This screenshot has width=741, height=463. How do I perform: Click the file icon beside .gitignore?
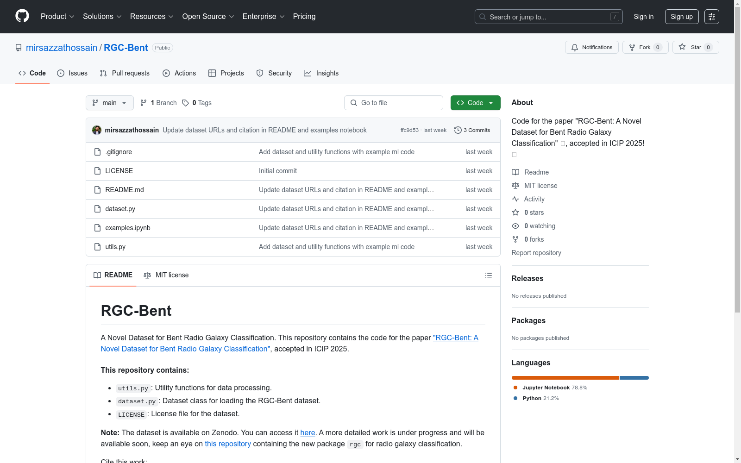(97, 152)
